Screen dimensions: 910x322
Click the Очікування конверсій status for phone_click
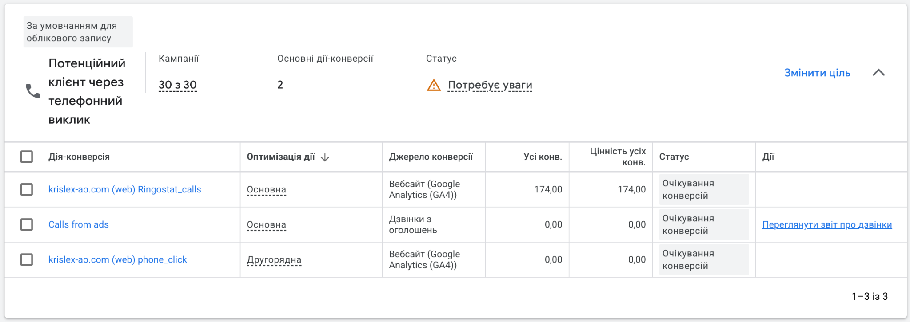pyautogui.click(x=704, y=259)
